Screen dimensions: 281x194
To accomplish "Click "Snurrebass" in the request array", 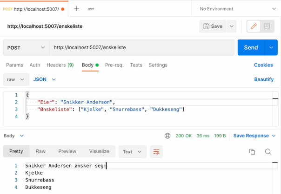I will tap(127, 109).
